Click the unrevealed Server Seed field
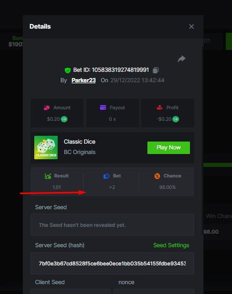The image size is (232, 294). point(112,225)
